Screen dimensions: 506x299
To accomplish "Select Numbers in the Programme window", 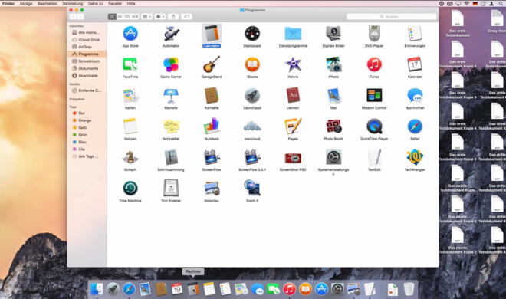I will [212, 127].
